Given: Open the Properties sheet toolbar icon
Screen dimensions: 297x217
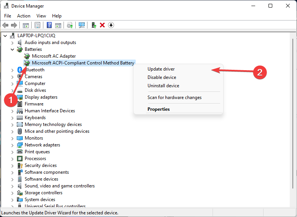Looking at the screenshot, I should (37, 25).
